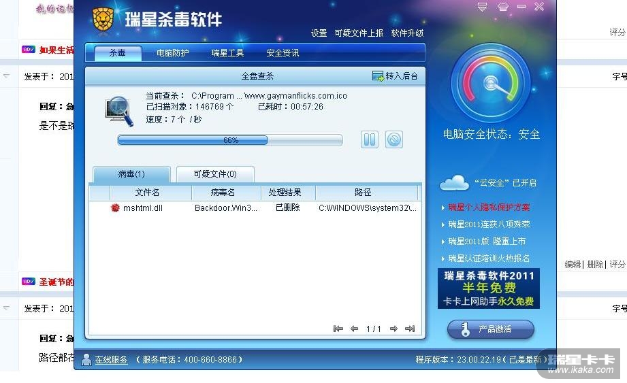
Task: Sort by 处理结果 column header
Action: click(288, 193)
